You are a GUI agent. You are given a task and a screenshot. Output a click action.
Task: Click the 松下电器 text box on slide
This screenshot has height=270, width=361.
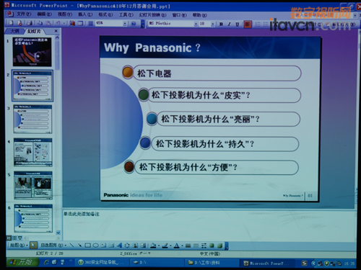tap(217, 73)
